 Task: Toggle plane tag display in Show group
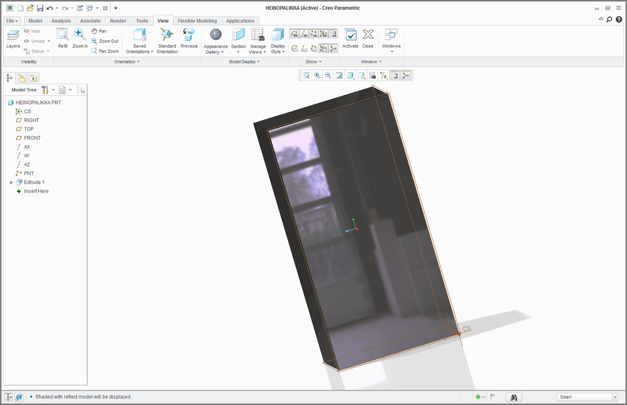coord(294,48)
